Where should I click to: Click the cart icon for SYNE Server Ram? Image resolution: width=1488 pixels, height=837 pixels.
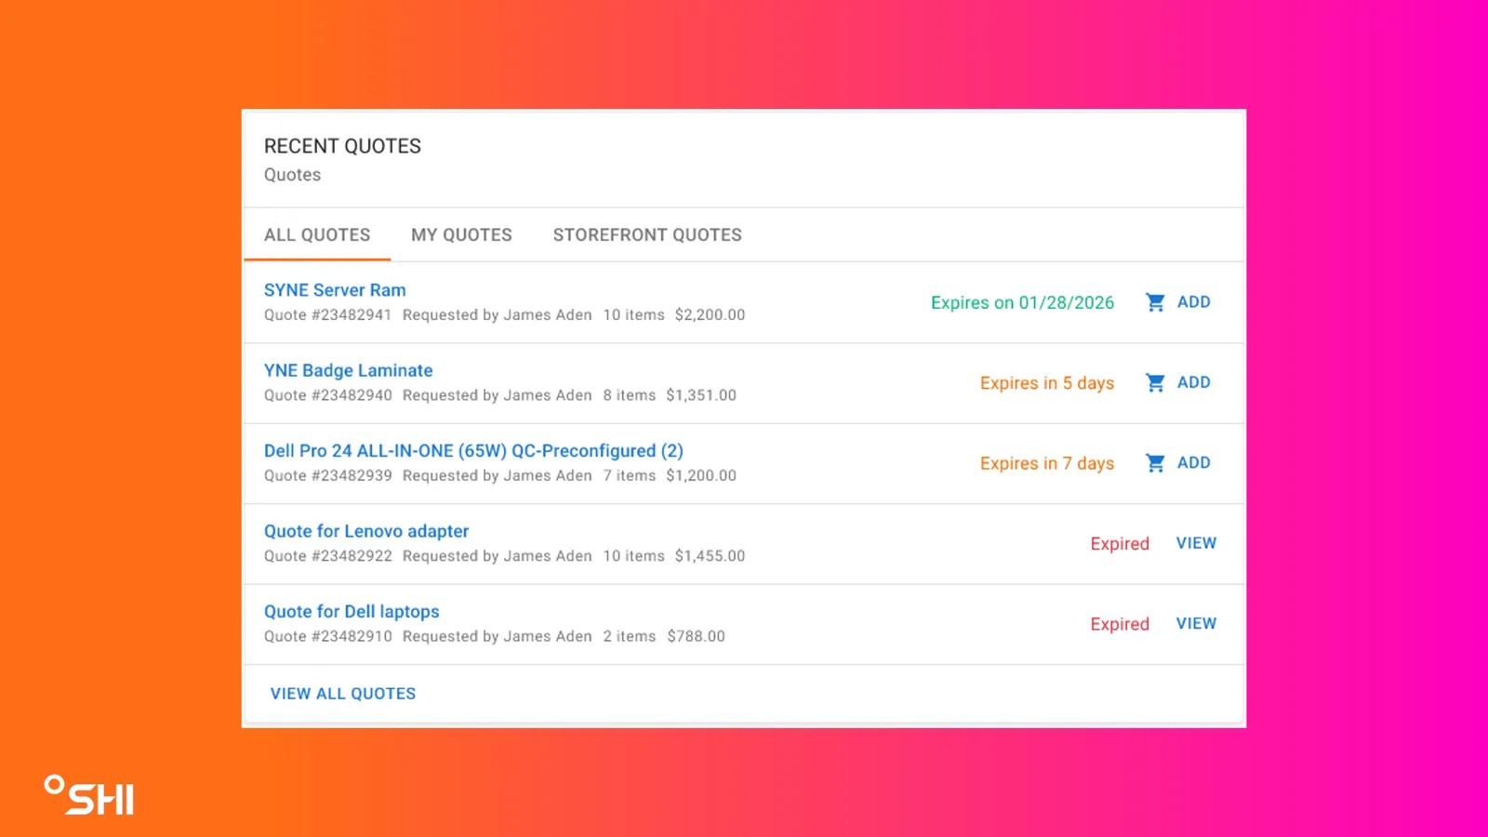1155,302
